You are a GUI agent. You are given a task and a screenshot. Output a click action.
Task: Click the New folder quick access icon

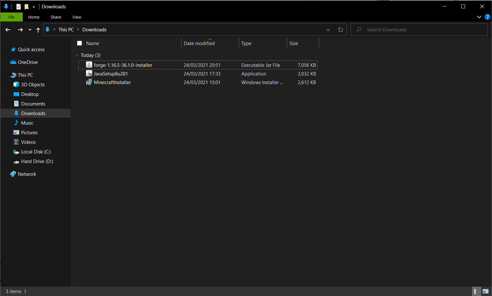[x=27, y=6]
